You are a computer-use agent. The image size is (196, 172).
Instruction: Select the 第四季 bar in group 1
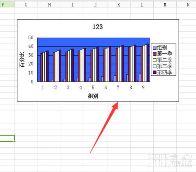(x=47, y=66)
